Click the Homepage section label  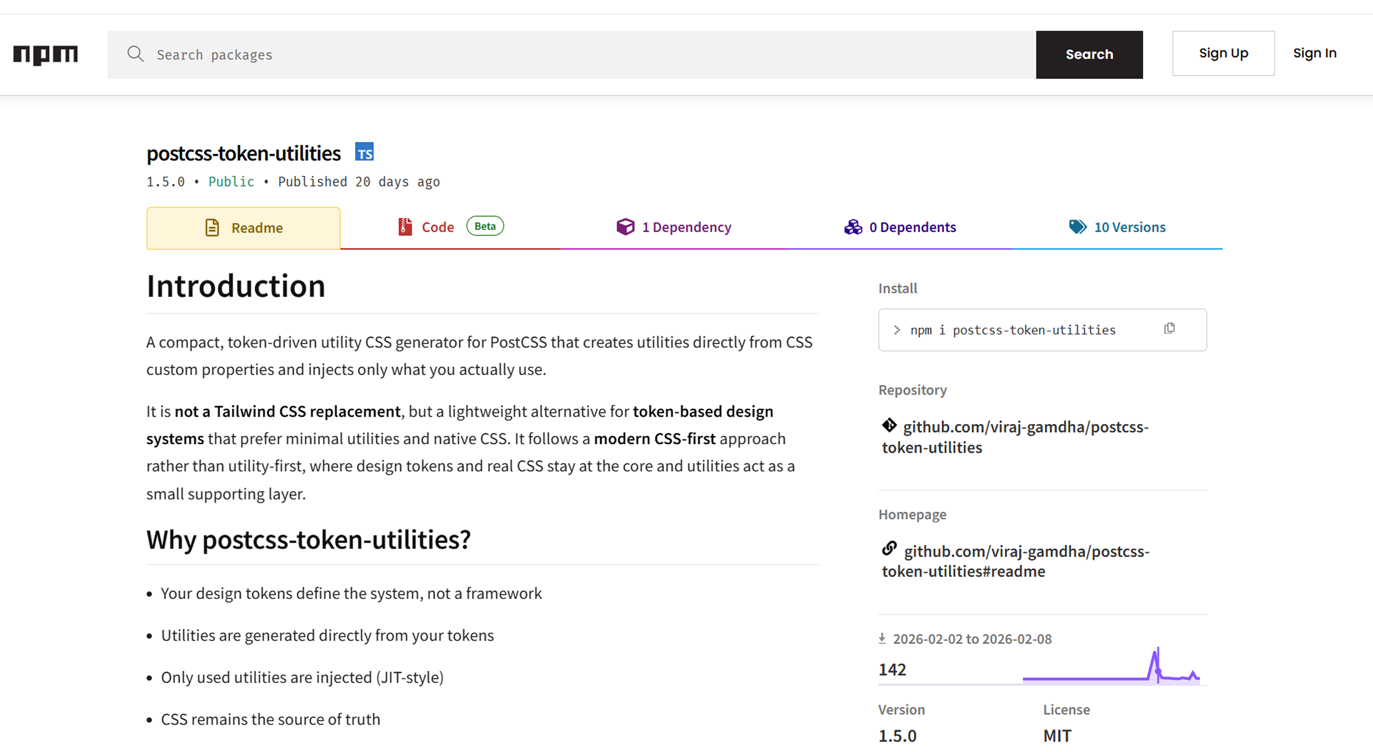(x=912, y=514)
